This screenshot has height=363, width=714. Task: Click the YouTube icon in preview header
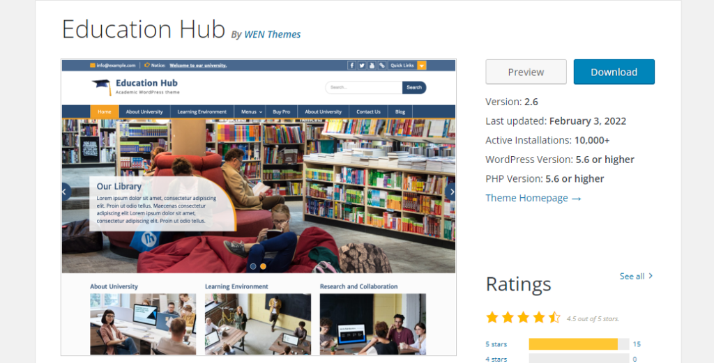point(372,65)
